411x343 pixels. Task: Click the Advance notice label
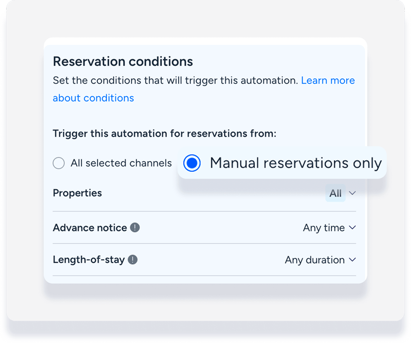tap(90, 227)
